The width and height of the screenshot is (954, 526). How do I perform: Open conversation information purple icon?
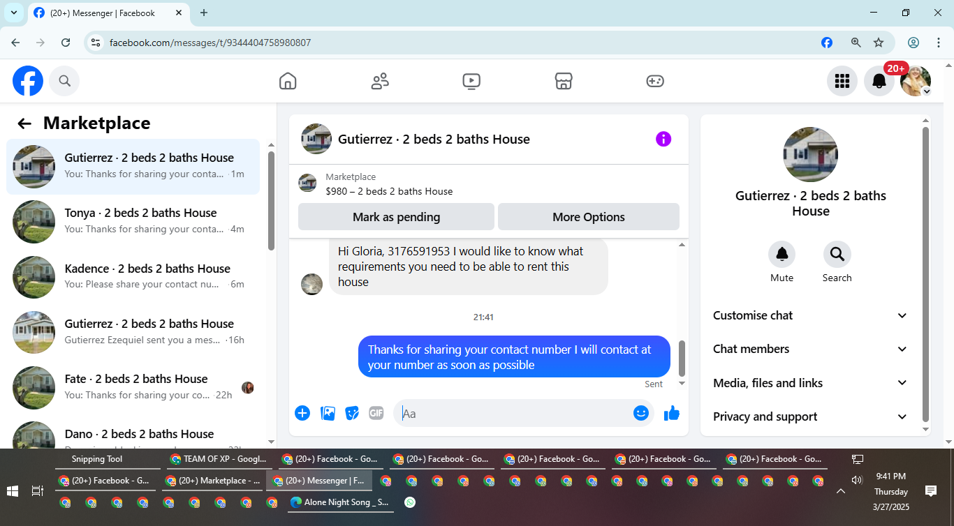[x=663, y=139]
